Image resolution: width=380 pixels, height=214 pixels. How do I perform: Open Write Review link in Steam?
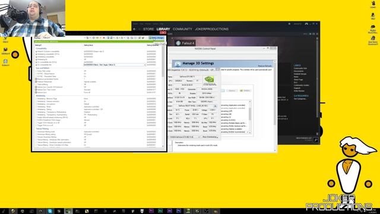pos(299,91)
